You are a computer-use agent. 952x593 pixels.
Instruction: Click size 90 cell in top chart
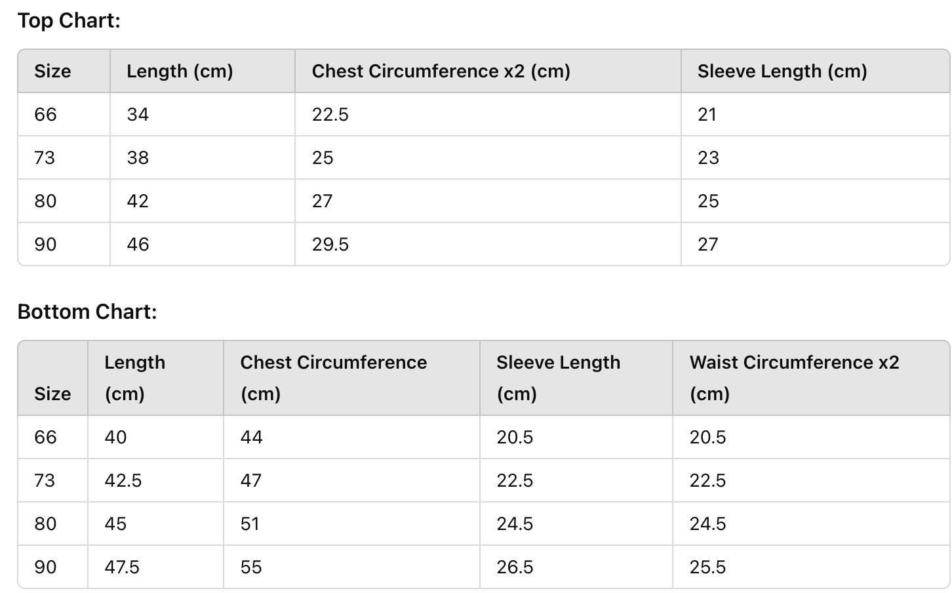click(x=46, y=244)
